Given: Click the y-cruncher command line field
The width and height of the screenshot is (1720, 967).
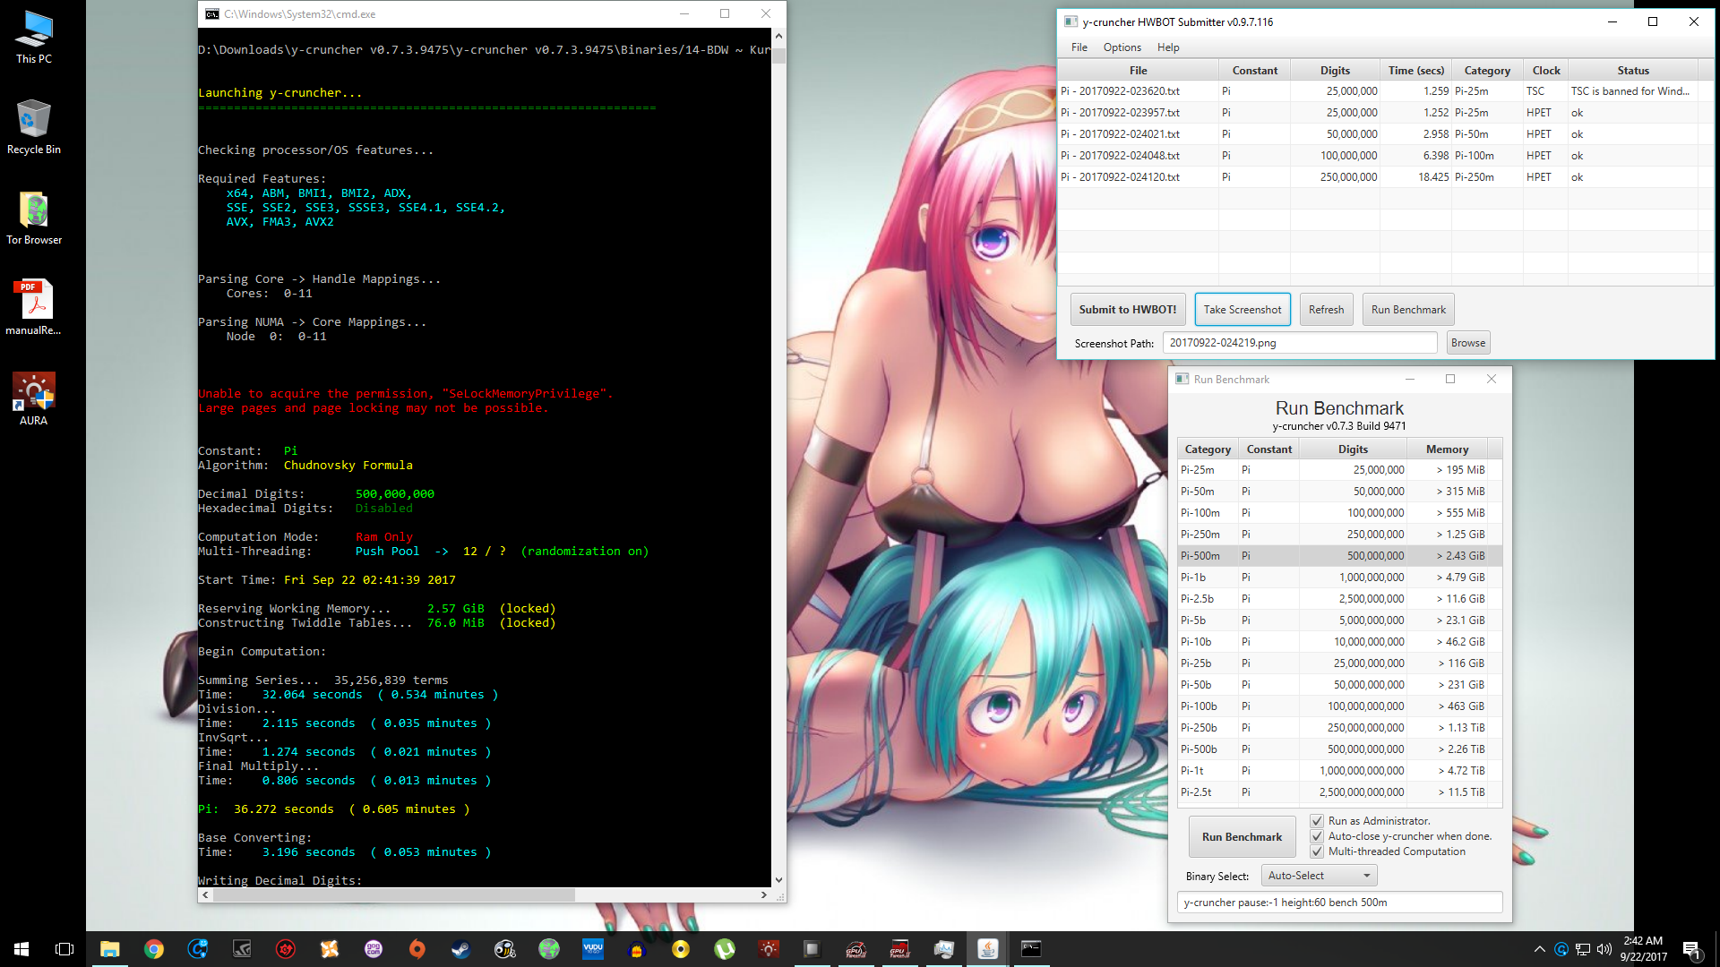Looking at the screenshot, I should (x=1339, y=903).
